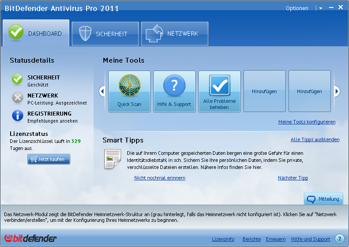Click Alle Probleme beheben checkmark tool
The image size is (349, 247).
point(219,91)
